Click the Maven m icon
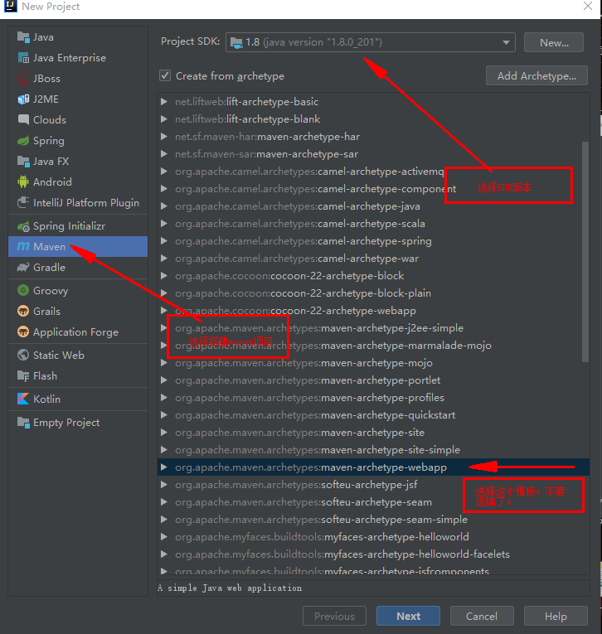 pos(23,247)
